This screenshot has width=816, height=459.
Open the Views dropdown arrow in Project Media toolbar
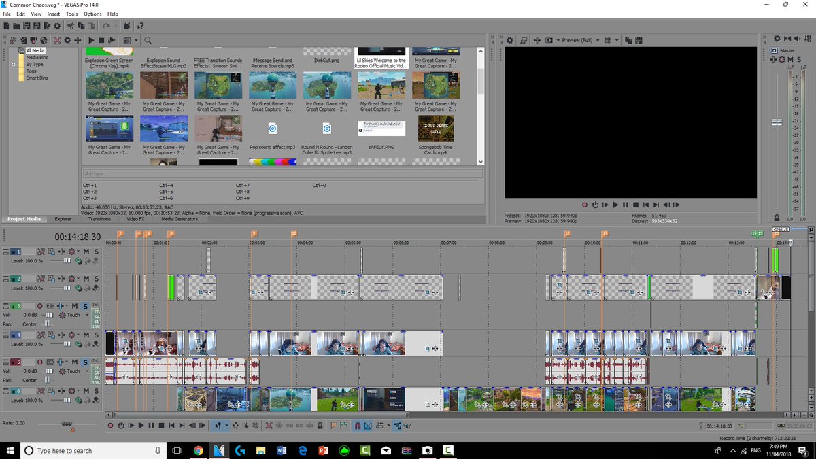tap(136, 40)
